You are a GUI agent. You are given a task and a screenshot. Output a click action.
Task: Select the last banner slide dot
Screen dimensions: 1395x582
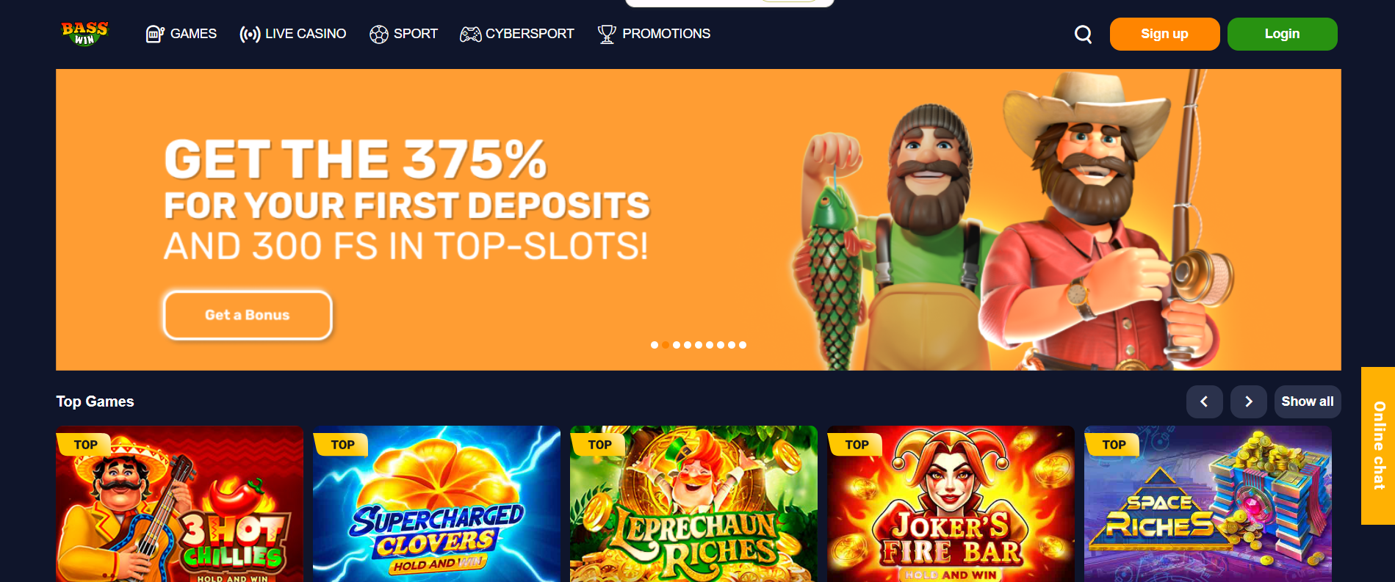click(x=743, y=345)
